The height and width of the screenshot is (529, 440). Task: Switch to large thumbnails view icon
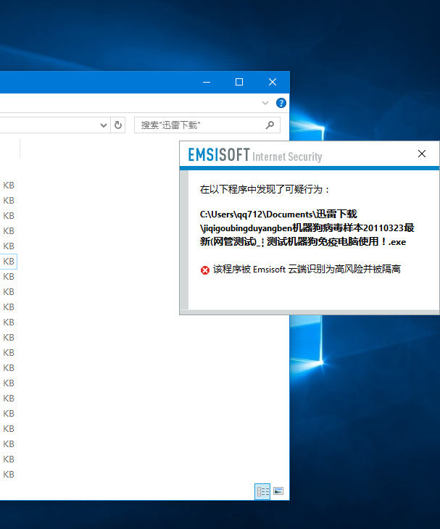click(278, 491)
